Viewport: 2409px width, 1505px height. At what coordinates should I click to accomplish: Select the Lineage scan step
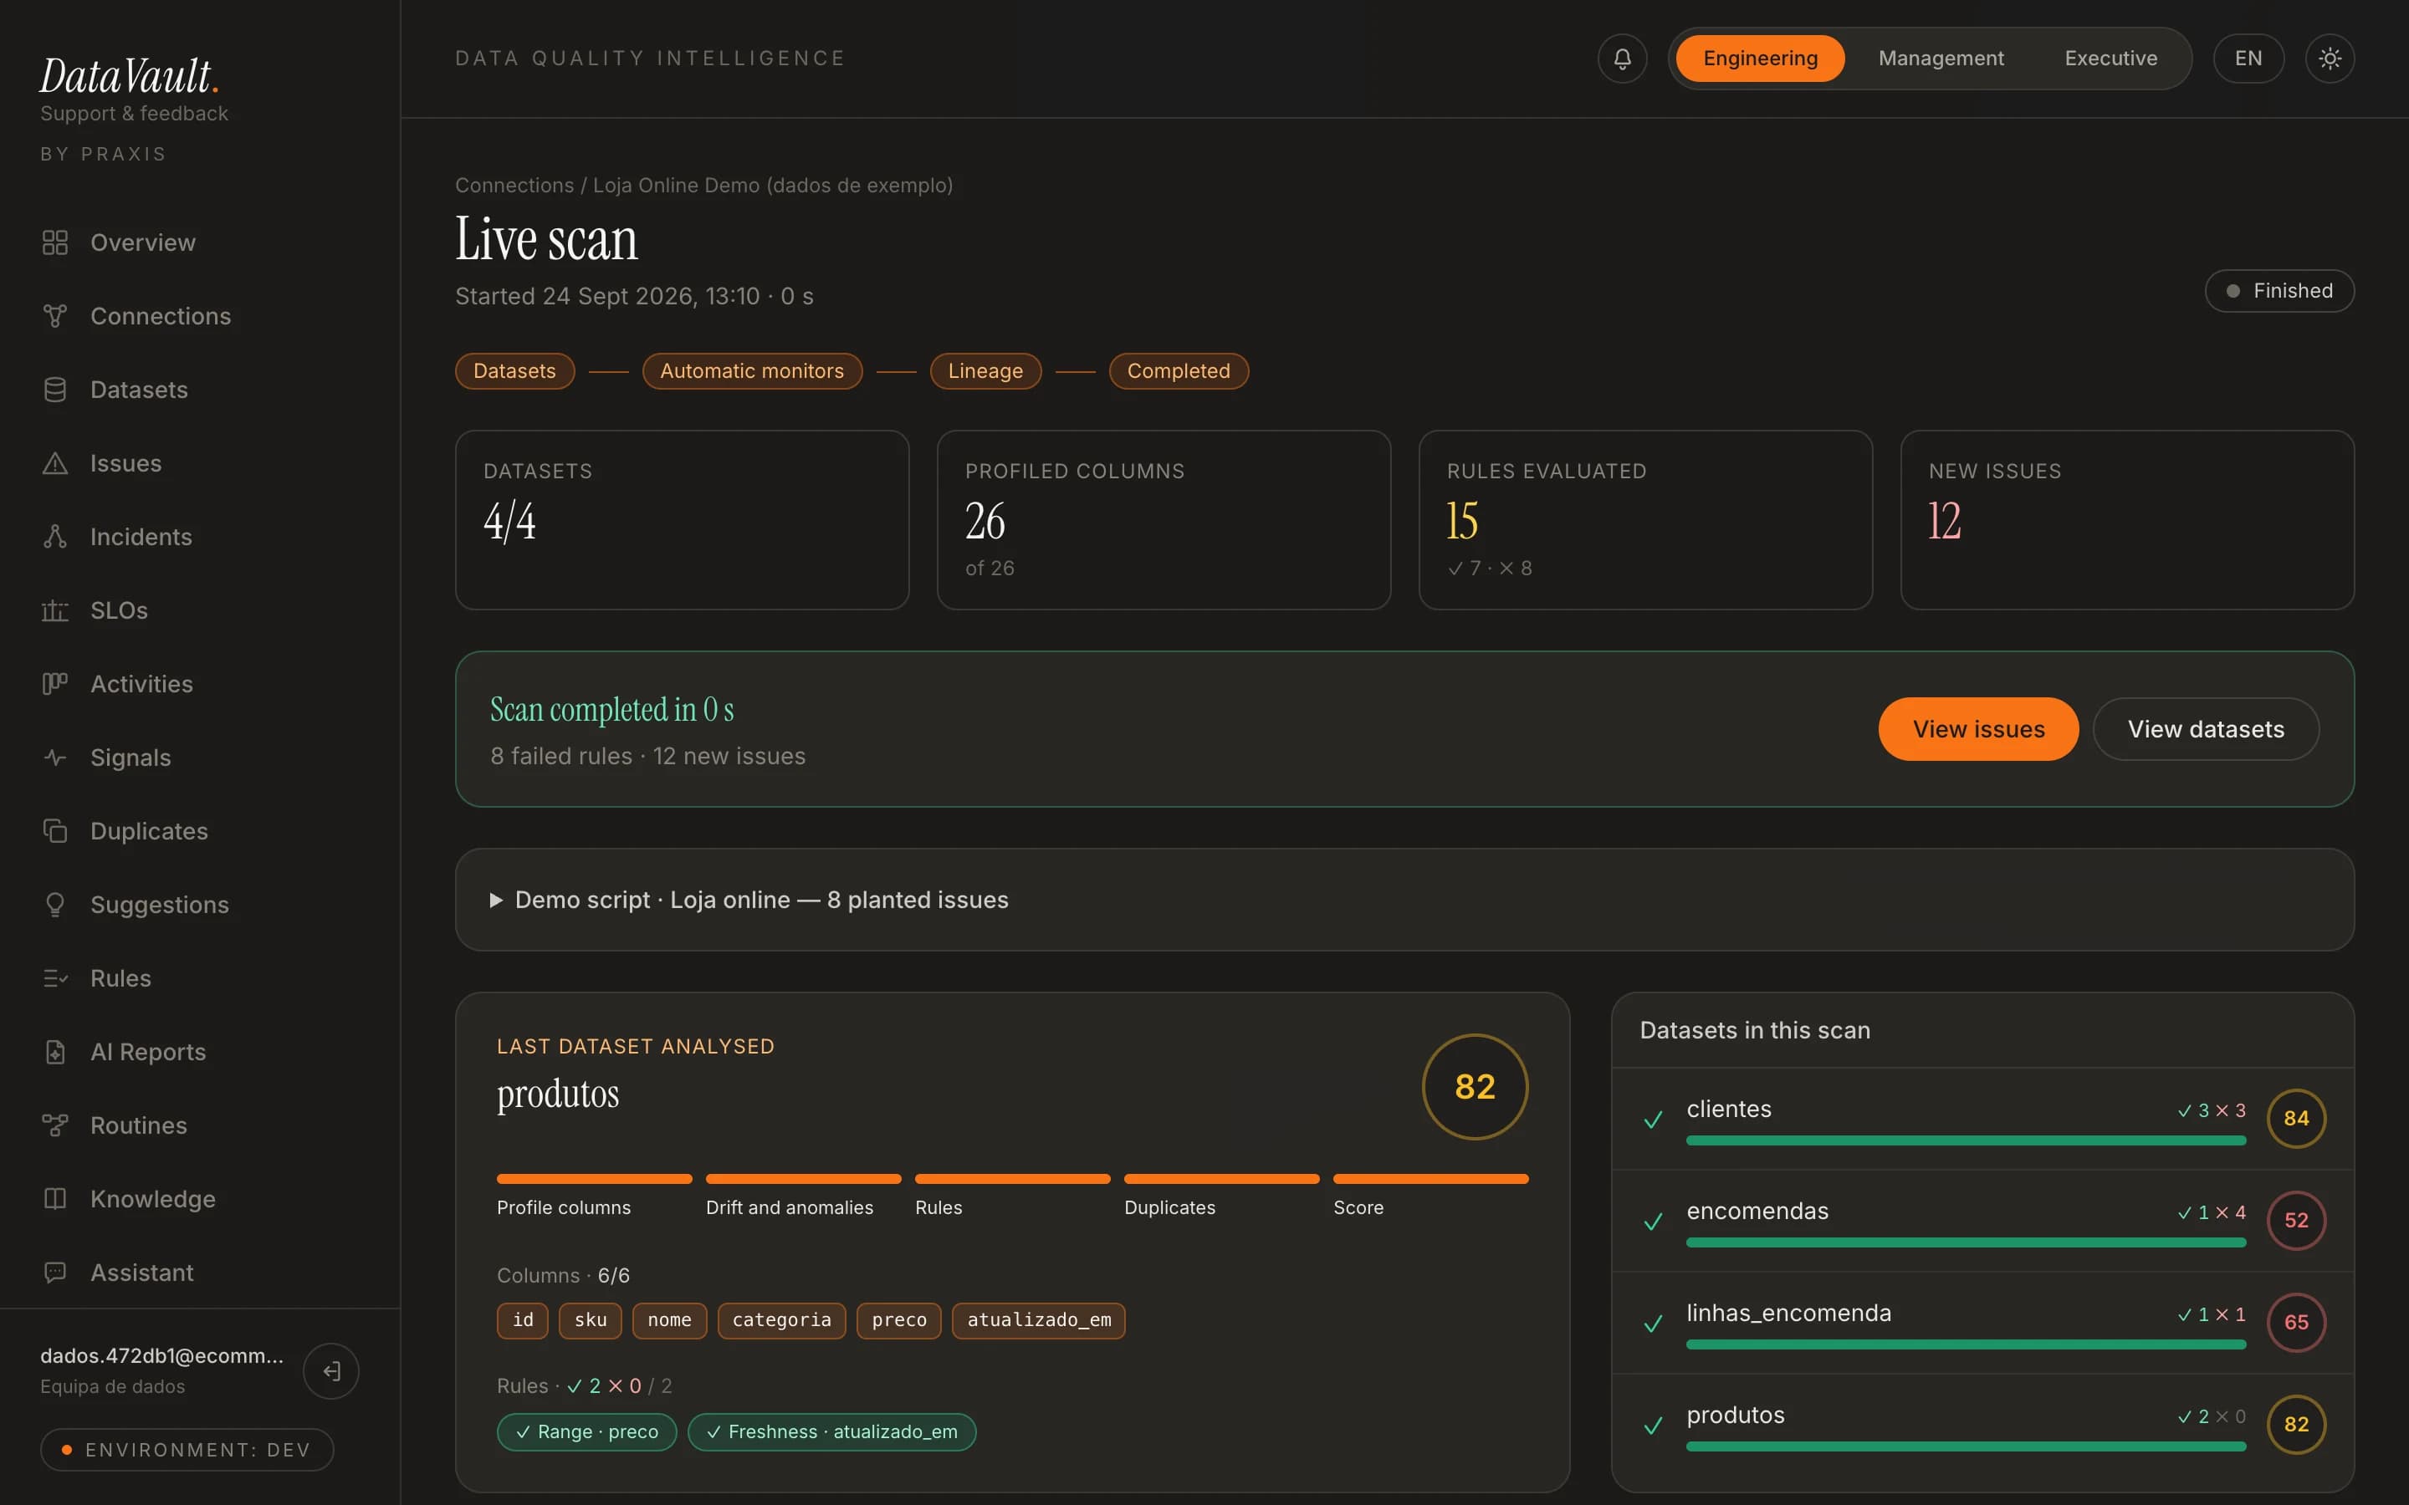coord(985,371)
